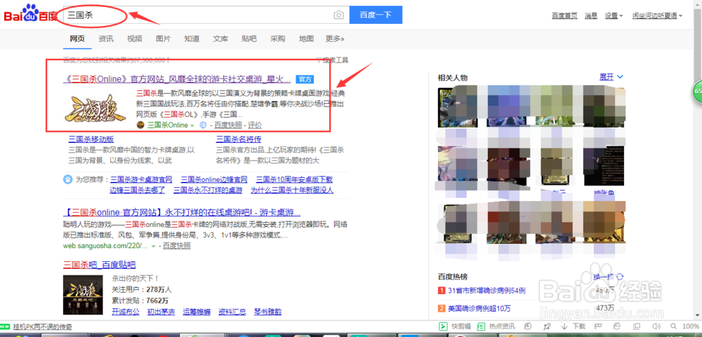The width and height of the screenshot is (702, 337).
Task: Switch to the 图片 tab
Action: coord(164,39)
